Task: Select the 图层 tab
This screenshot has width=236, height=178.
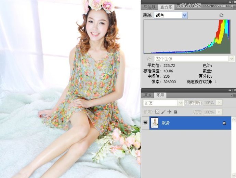Action: (x=160, y=95)
